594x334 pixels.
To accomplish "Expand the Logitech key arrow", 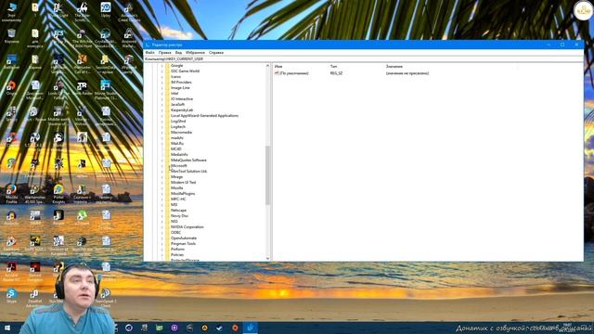I will (161, 127).
